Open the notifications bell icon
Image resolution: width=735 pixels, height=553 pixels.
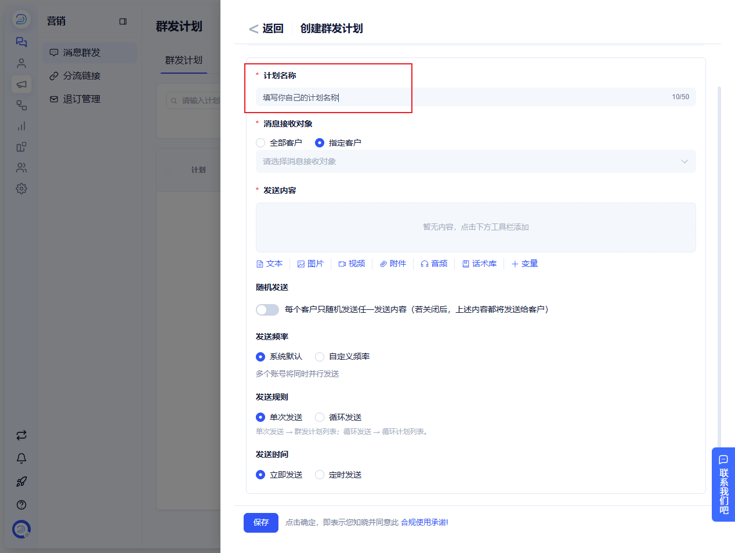(21, 458)
